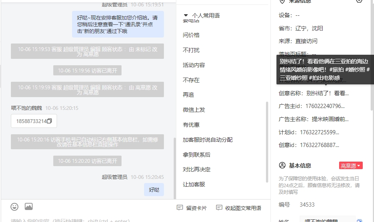Click the 广告主名称 value 提米映画婚前...
This screenshot has height=222, width=374.
coord(330,119)
